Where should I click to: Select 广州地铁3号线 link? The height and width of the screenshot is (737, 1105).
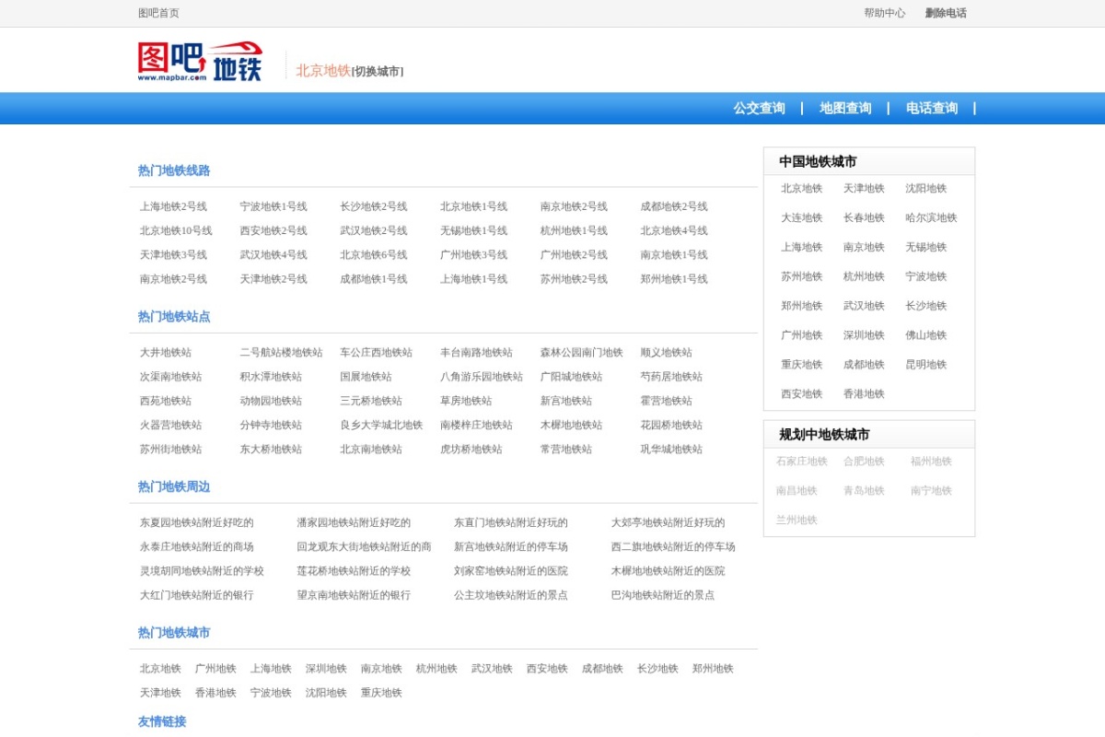click(473, 254)
